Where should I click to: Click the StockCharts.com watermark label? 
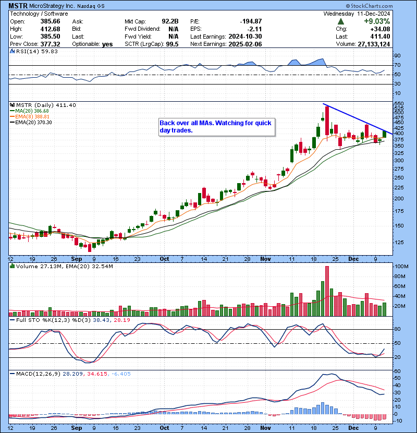[x=369, y=6]
